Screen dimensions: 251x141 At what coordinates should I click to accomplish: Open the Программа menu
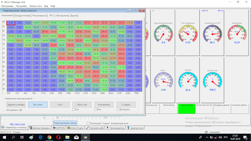pos(7,6)
